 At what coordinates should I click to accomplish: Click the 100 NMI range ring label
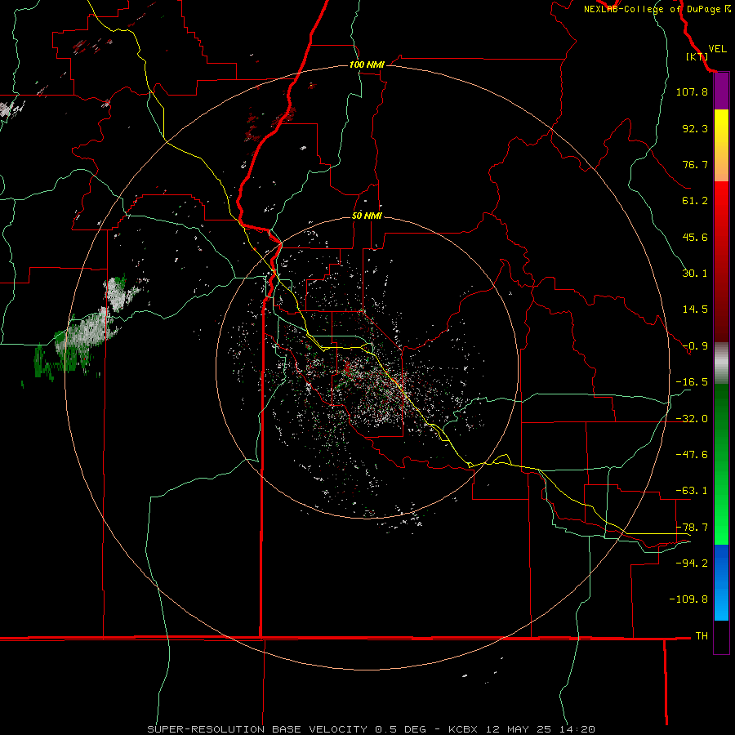(367, 65)
